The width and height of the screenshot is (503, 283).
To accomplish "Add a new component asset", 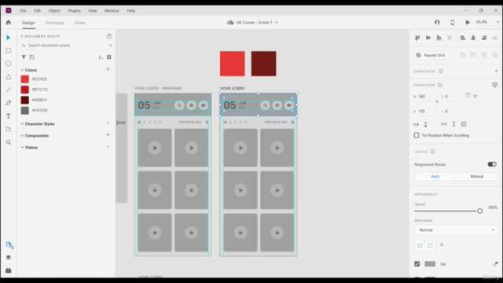I will coord(108,134).
